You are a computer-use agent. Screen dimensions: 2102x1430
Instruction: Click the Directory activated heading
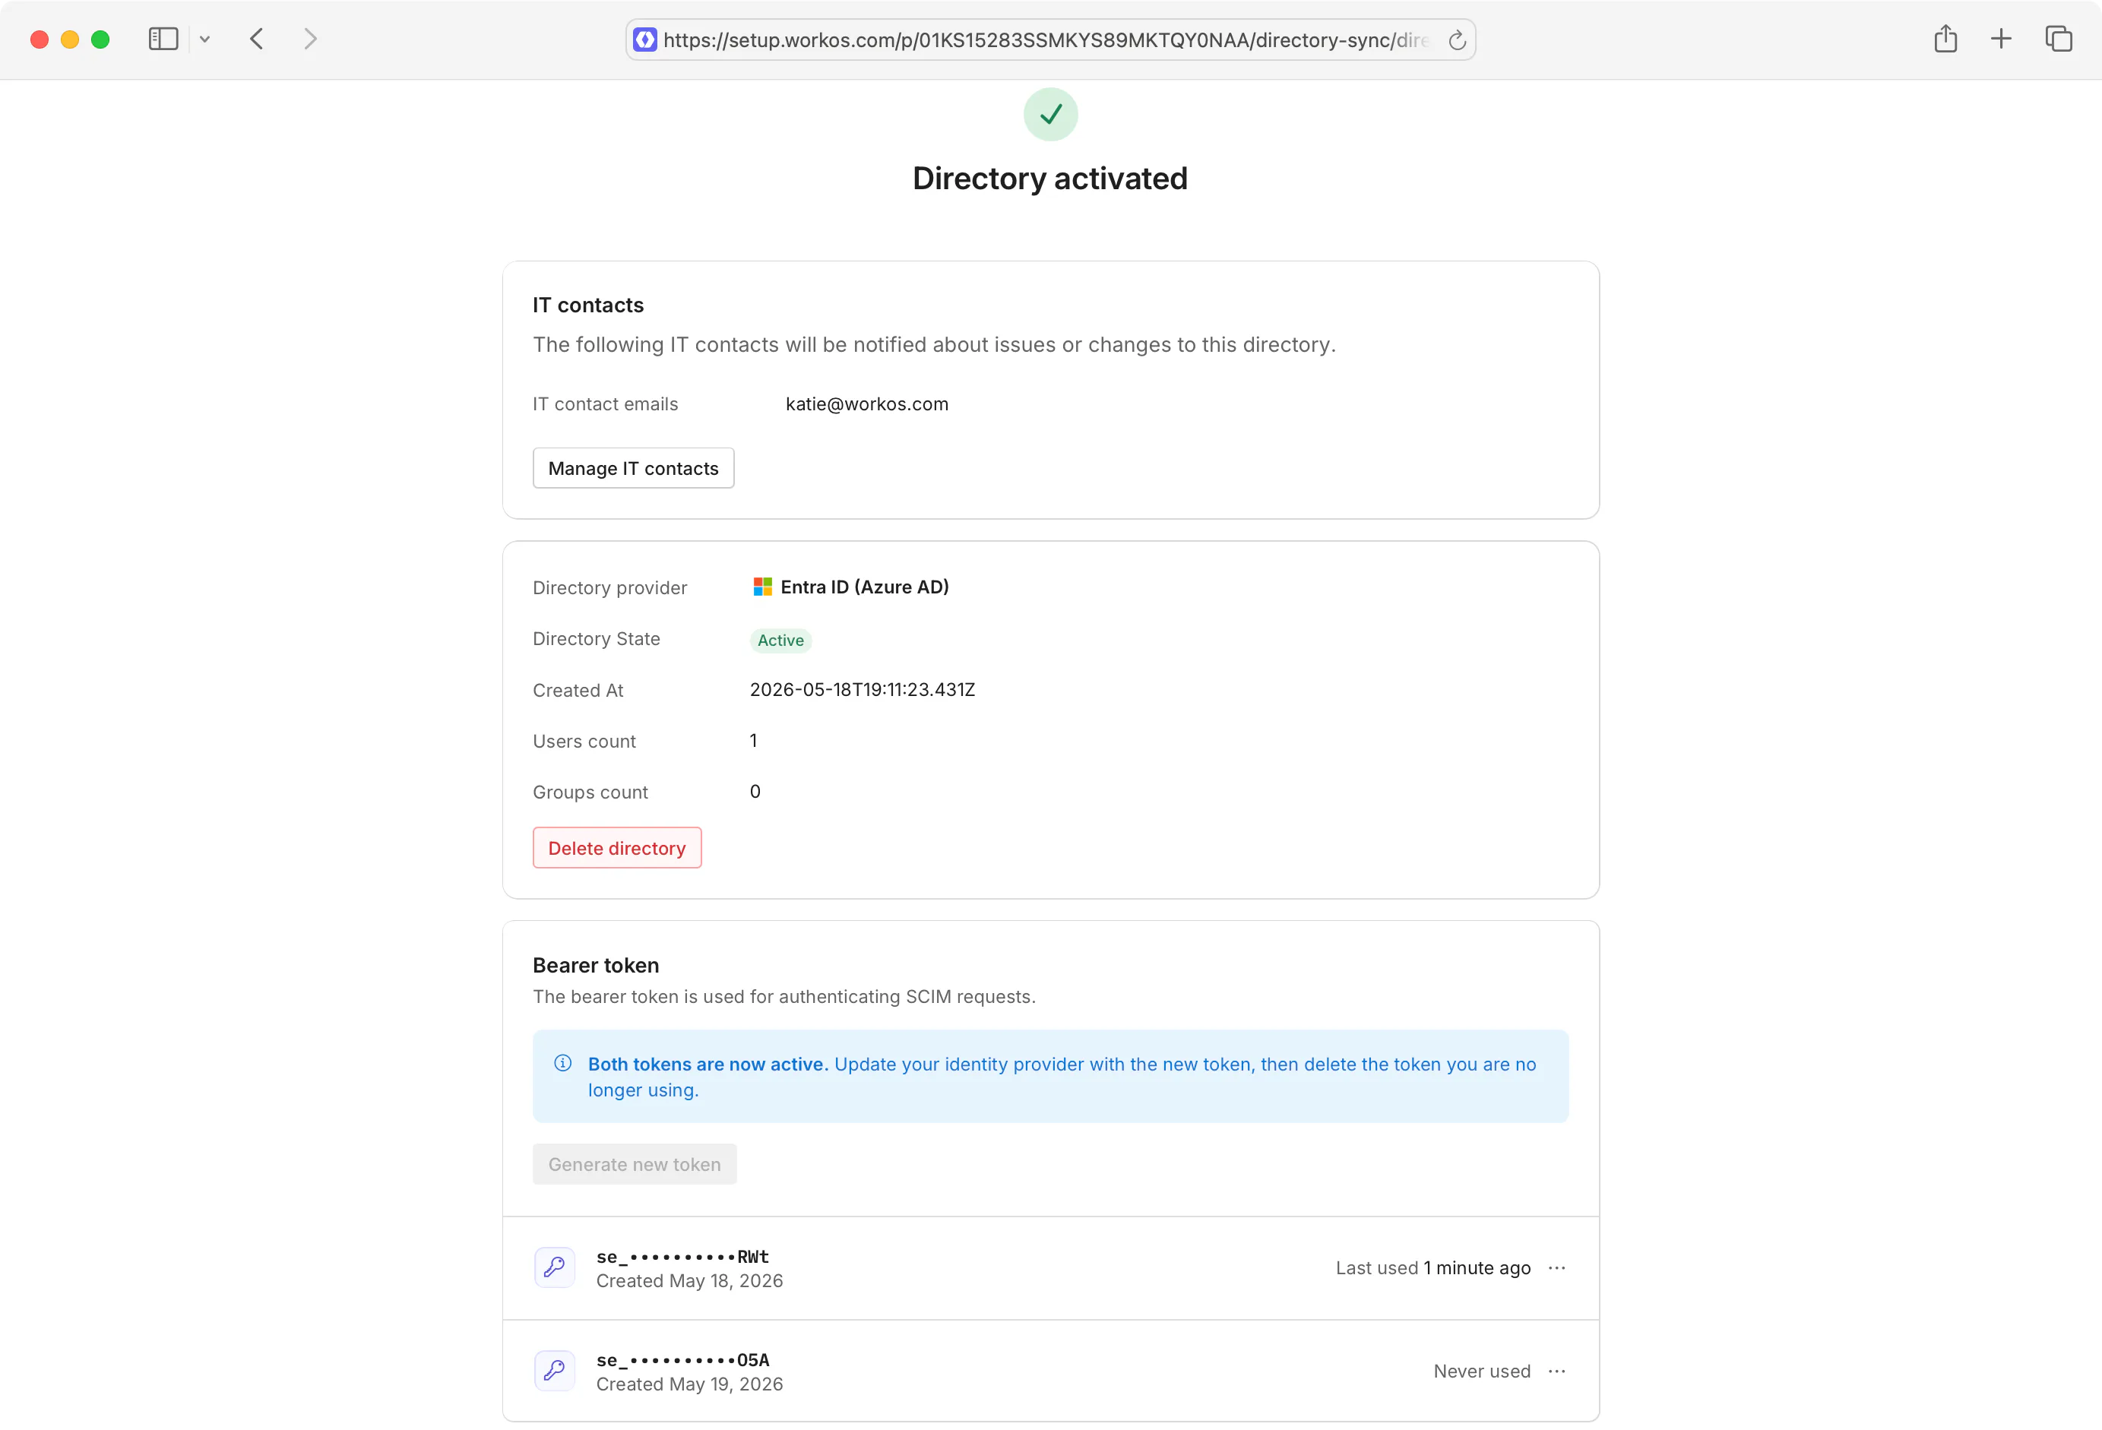(1050, 179)
